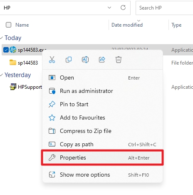The width and height of the screenshot is (193, 195).
Task: Click the Rename icon
Action: 85,60
